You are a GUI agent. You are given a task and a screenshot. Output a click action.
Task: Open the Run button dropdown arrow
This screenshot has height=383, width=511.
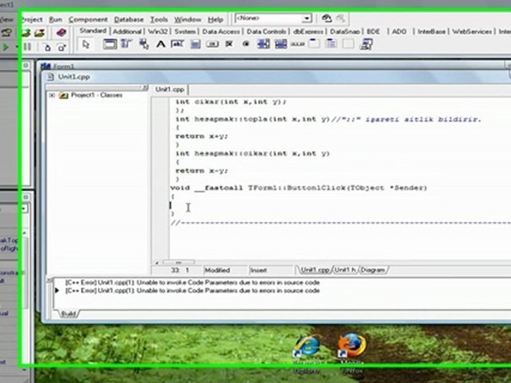click(x=17, y=47)
